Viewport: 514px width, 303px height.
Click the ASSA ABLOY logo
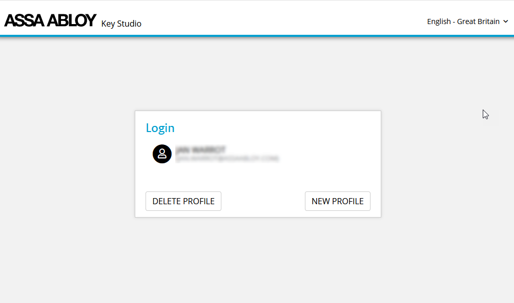coord(50,20)
